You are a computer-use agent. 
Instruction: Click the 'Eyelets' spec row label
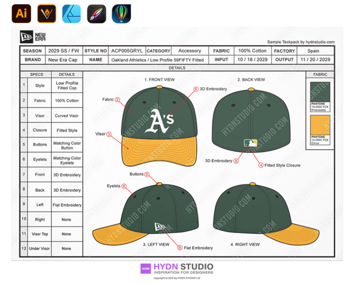pos(40,159)
